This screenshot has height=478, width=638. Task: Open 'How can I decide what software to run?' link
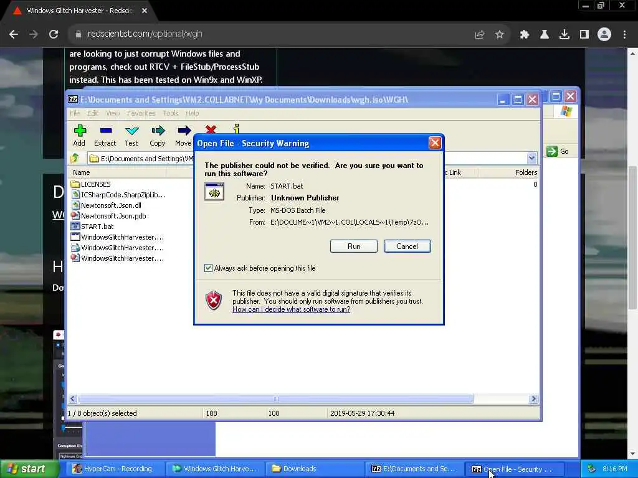292,309
